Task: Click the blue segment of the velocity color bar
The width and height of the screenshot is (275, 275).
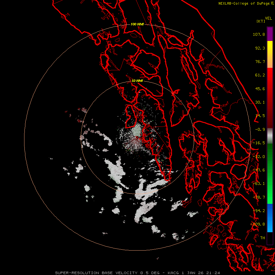Action: [270, 218]
